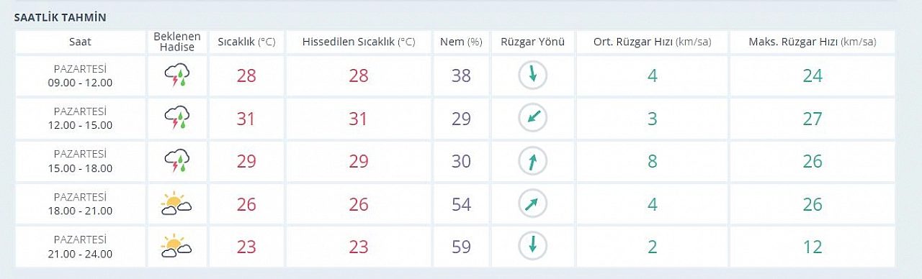Click the Hissedilen Sıcaklık column header
The width and height of the screenshot is (922, 279).
[x=359, y=42]
